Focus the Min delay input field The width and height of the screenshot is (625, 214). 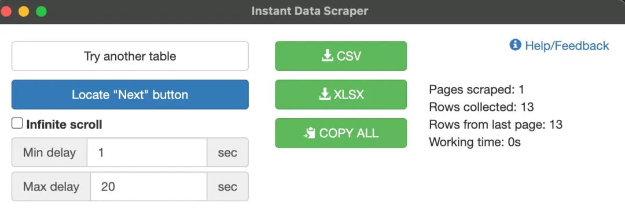point(147,152)
